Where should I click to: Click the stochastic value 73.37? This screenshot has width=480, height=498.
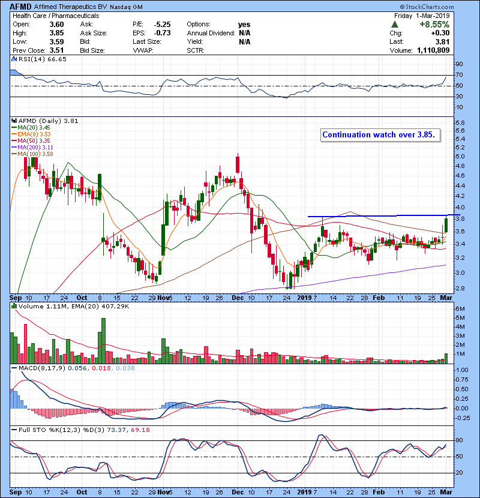pyautogui.click(x=116, y=430)
